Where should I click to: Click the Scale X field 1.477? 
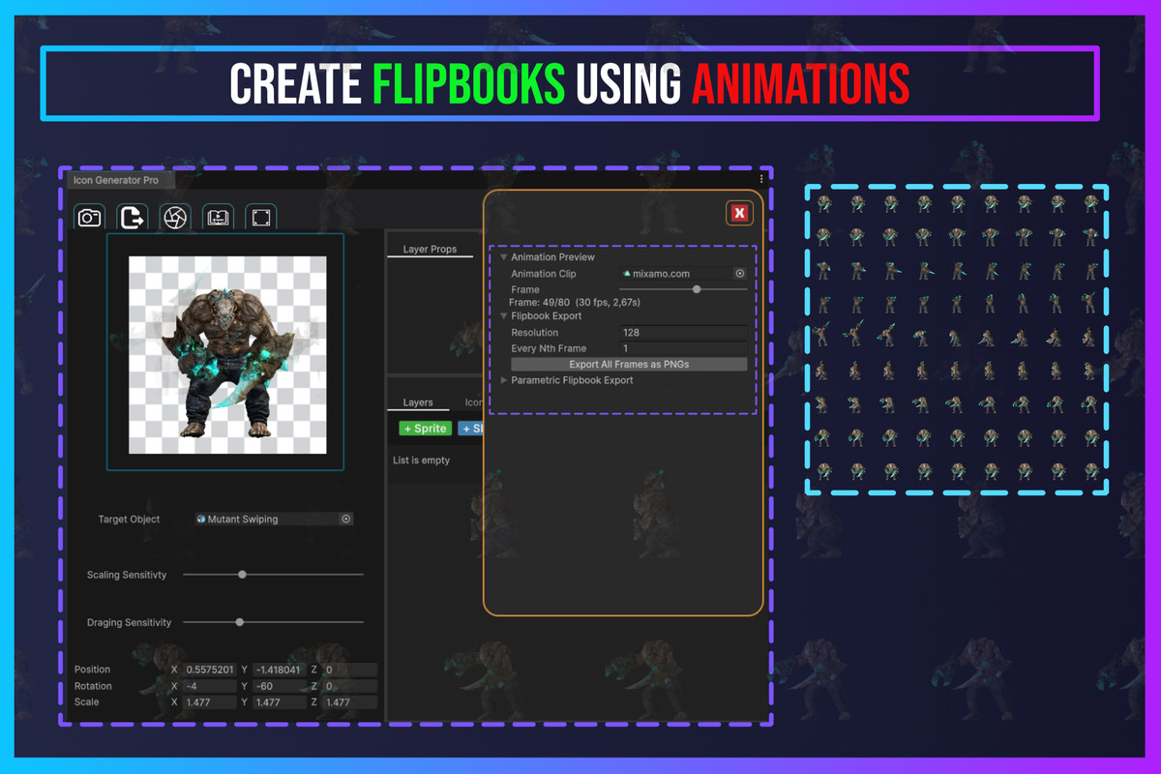[x=210, y=702]
